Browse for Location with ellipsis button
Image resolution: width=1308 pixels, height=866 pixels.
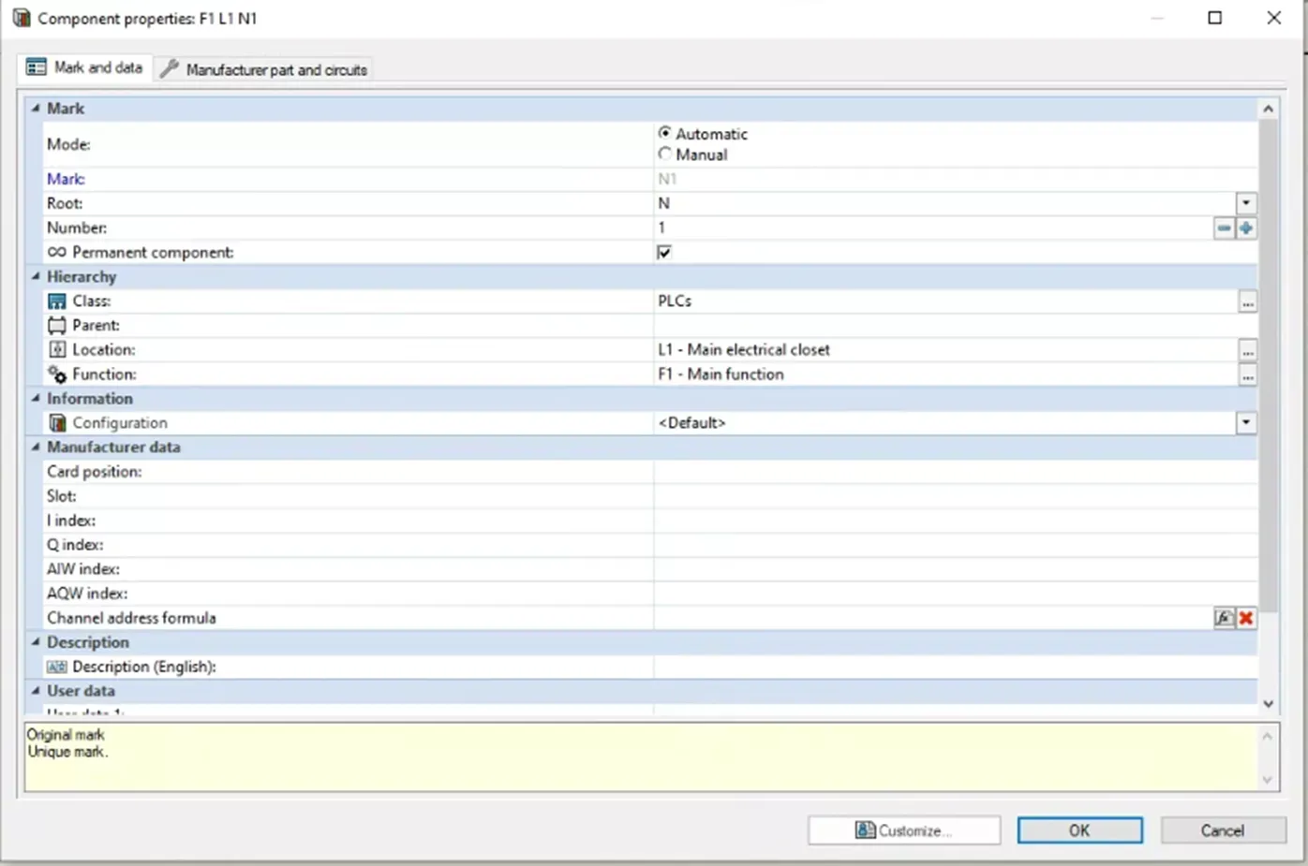(x=1247, y=351)
